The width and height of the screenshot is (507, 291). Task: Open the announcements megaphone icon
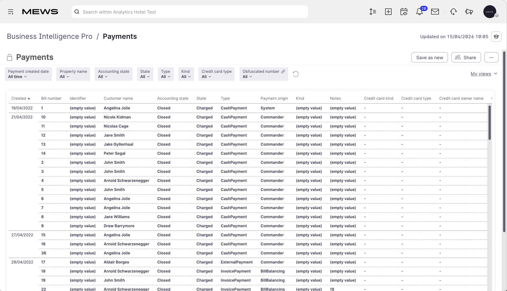tap(469, 12)
